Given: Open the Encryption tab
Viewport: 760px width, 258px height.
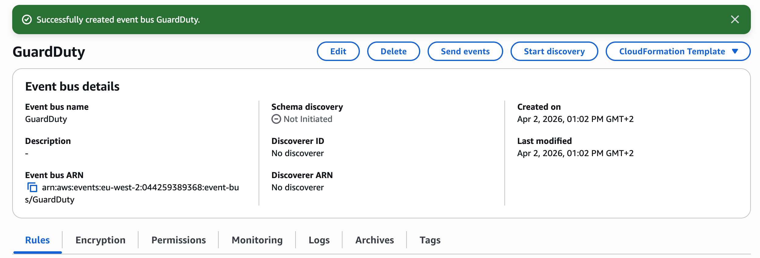Looking at the screenshot, I should pos(100,240).
